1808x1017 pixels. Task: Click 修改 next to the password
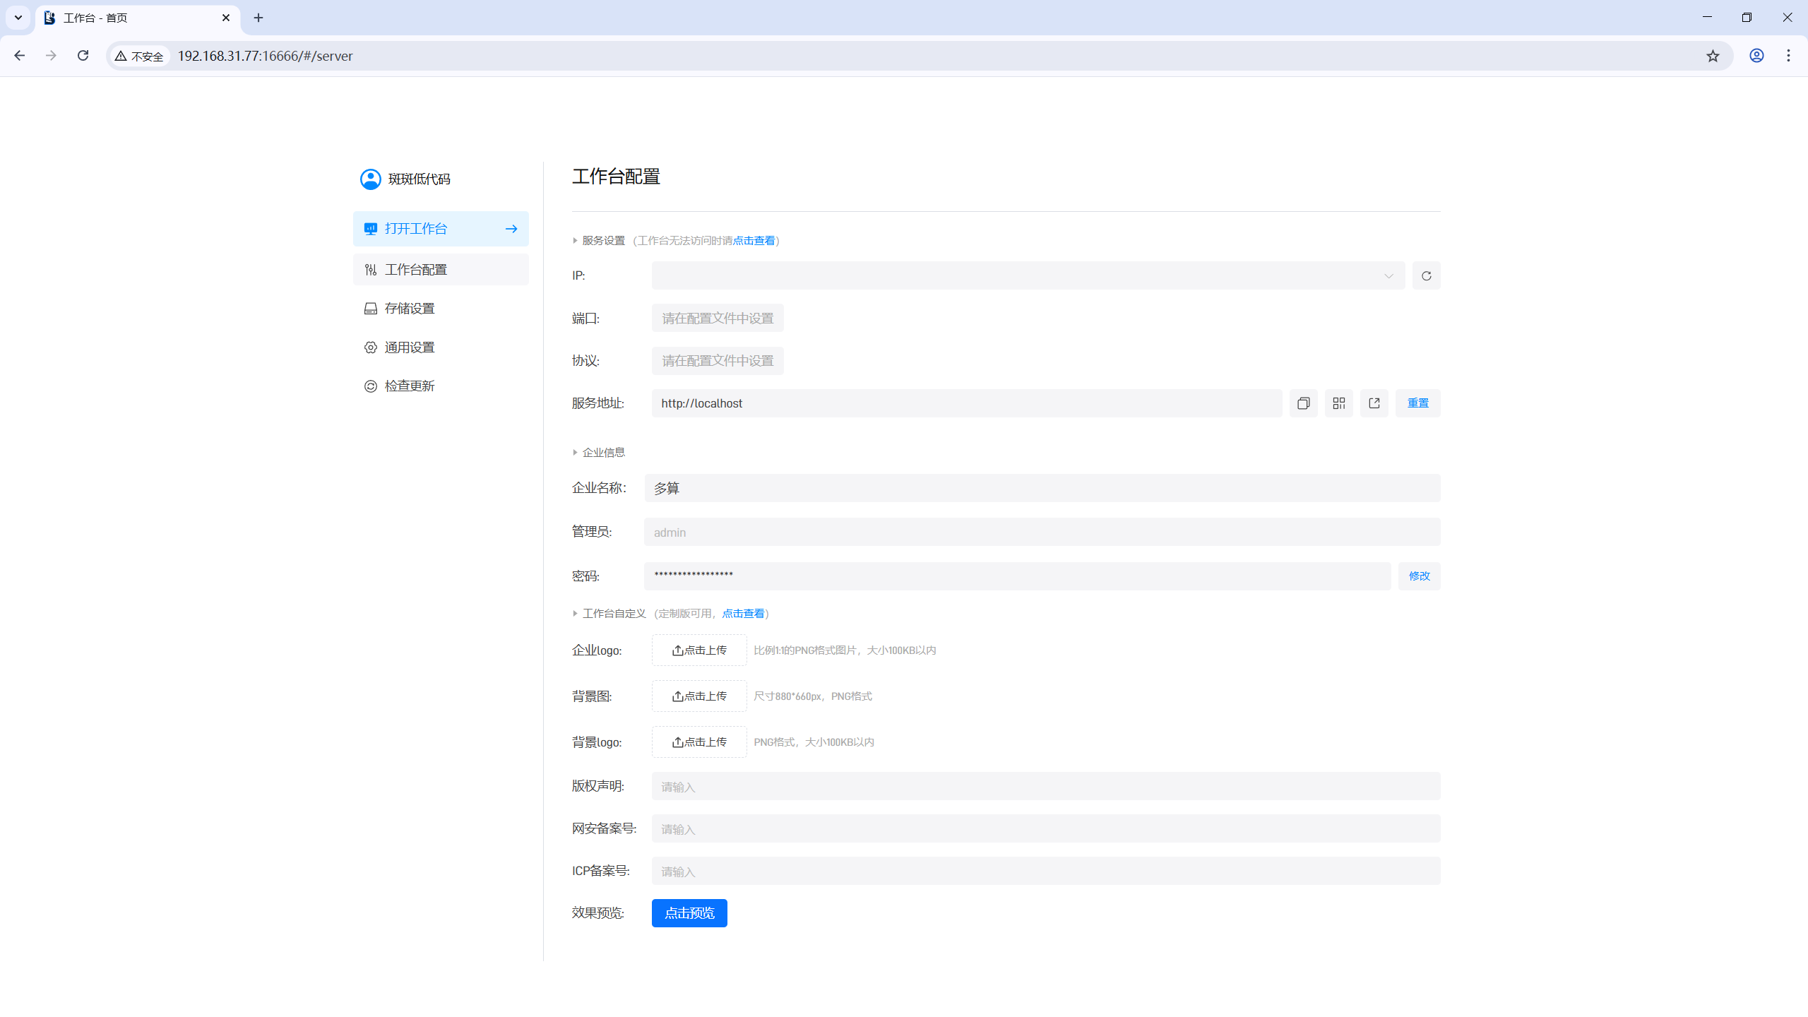pos(1419,576)
